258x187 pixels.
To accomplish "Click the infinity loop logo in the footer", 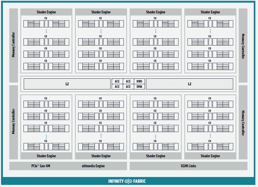I will [128, 181].
